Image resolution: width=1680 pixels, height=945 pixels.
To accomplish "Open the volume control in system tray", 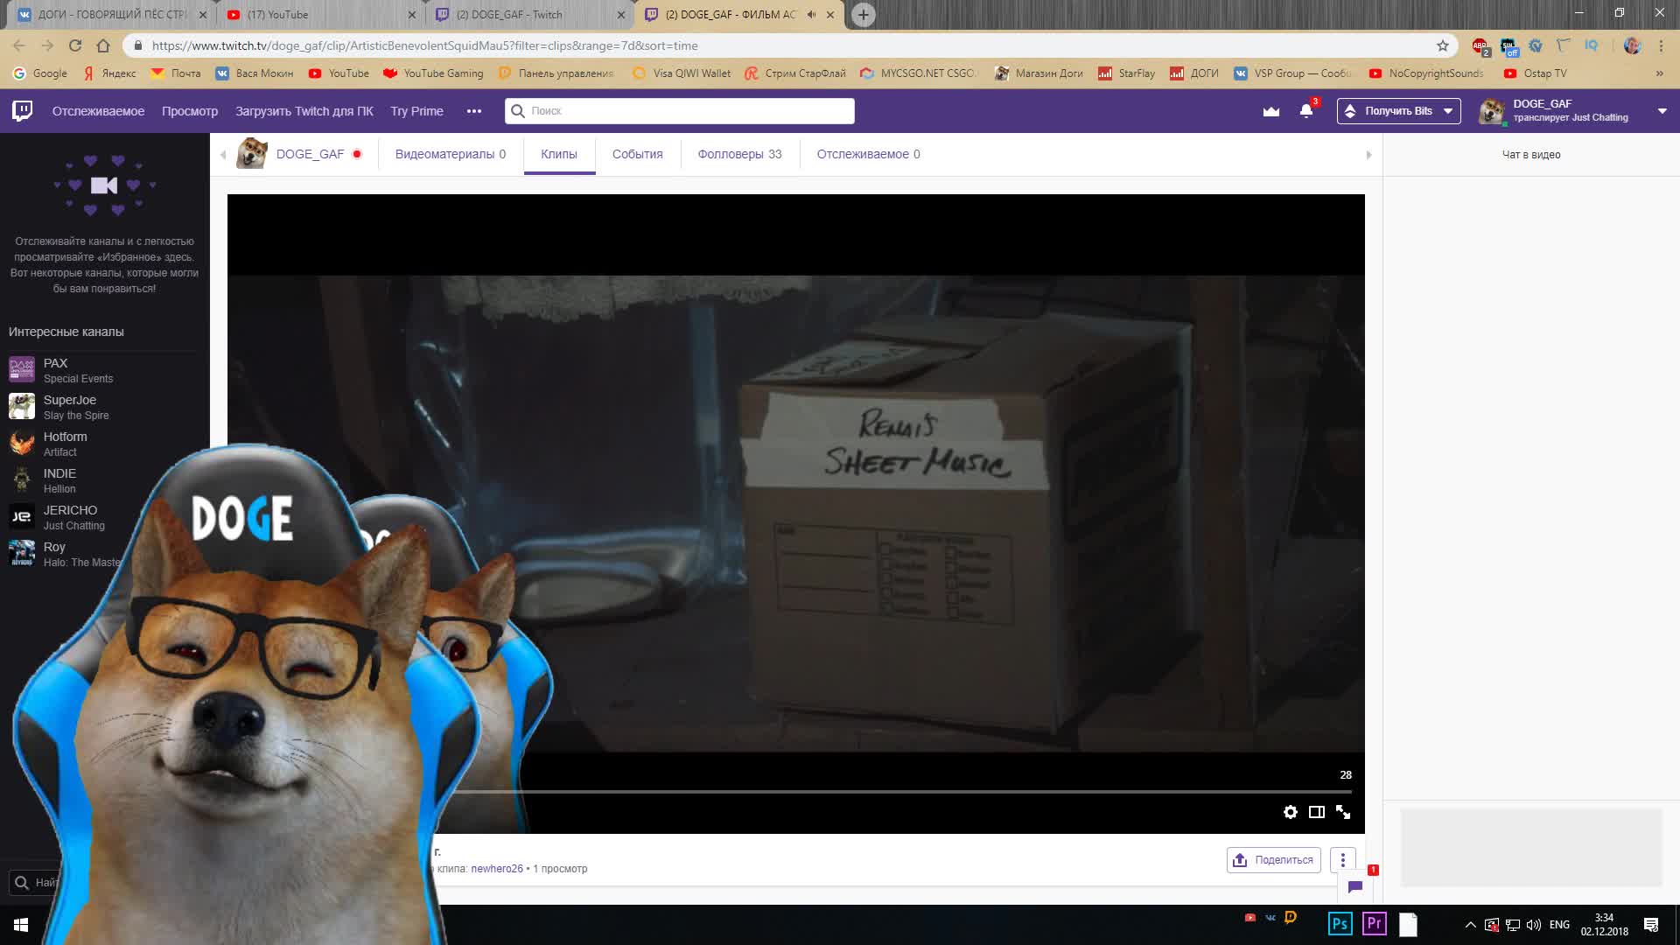I will pos(1534,925).
